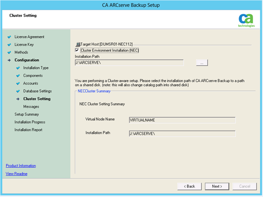Open the Components step

33,76
